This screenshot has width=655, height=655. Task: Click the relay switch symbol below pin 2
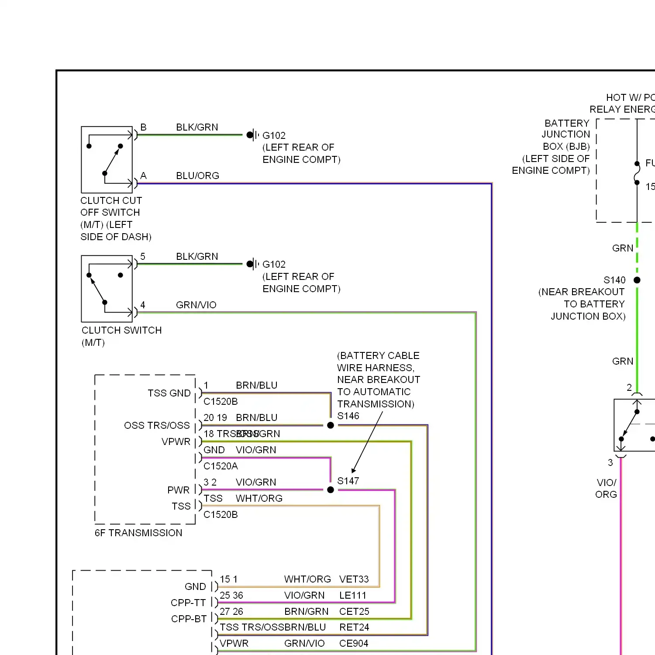pos(634,425)
